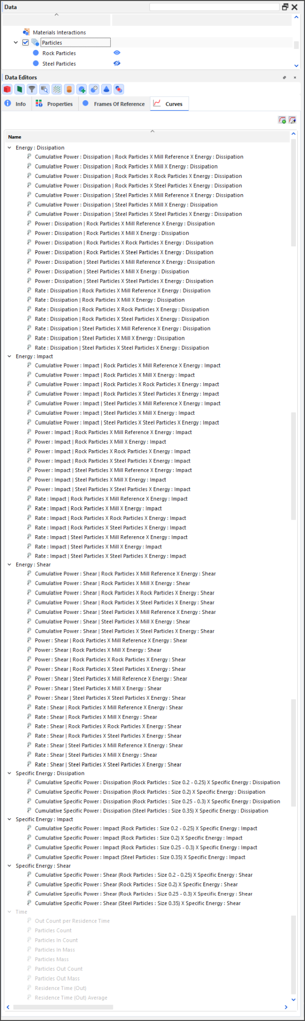Screen dimensions: 305x1021
Task: Click the orange cylinder icon in Data Editors toolbar
Action: (x=69, y=89)
